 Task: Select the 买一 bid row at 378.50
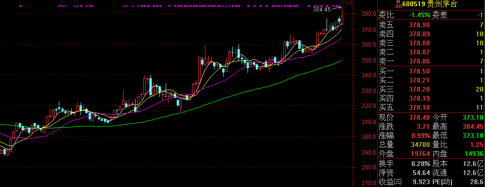431,72
